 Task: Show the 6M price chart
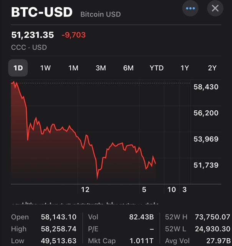tap(128, 68)
